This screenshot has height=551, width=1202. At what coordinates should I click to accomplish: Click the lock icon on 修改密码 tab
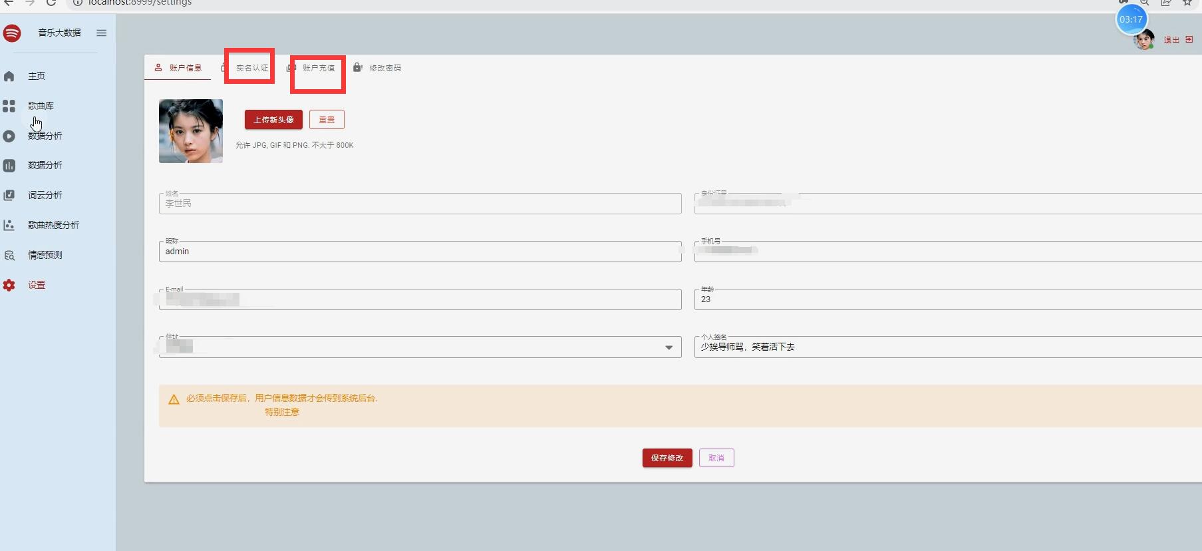click(358, 67)
